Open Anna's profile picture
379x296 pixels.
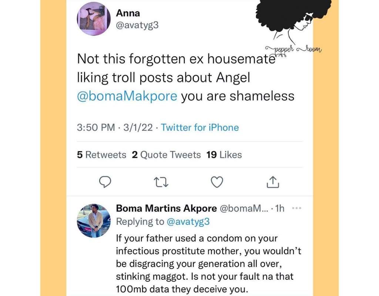click(94, 19)
